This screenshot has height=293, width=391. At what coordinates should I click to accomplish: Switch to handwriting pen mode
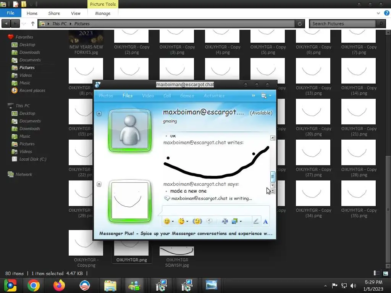(x=256, y=221)
